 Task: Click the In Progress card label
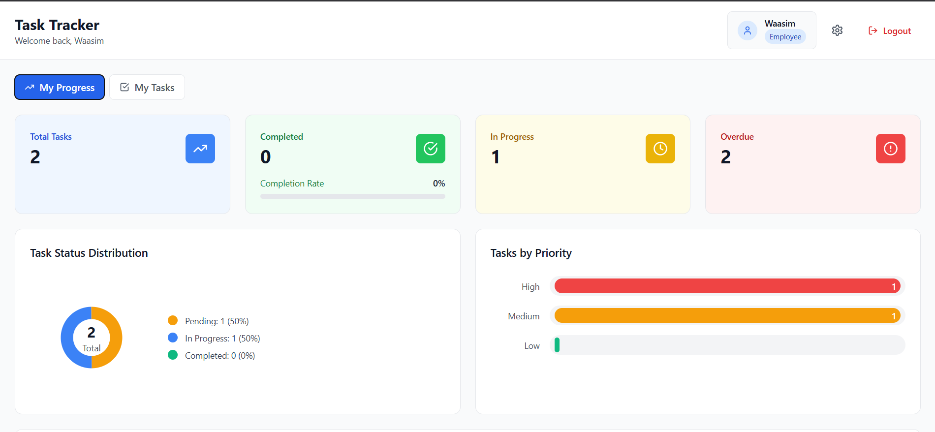(512, 137)
